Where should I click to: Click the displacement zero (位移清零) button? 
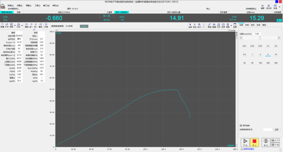pos(277,12)
